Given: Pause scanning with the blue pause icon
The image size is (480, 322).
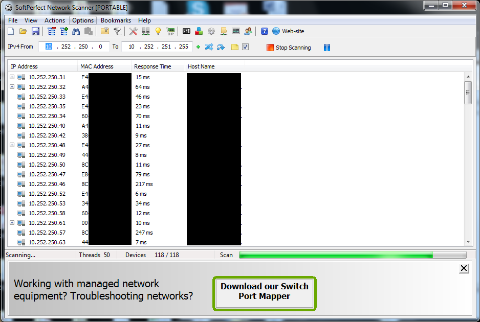Looking at the screenshot, I should tap(327, 48).
